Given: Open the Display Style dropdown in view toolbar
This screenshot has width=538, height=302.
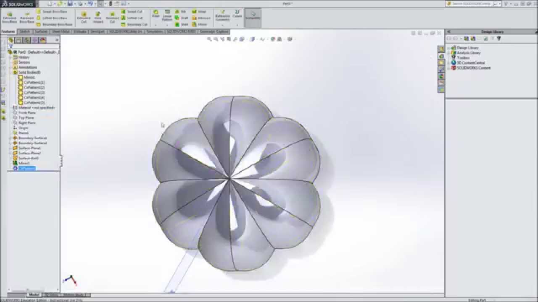Looking at the screenshot, I should pyautogui.click(x=253, y=39).
